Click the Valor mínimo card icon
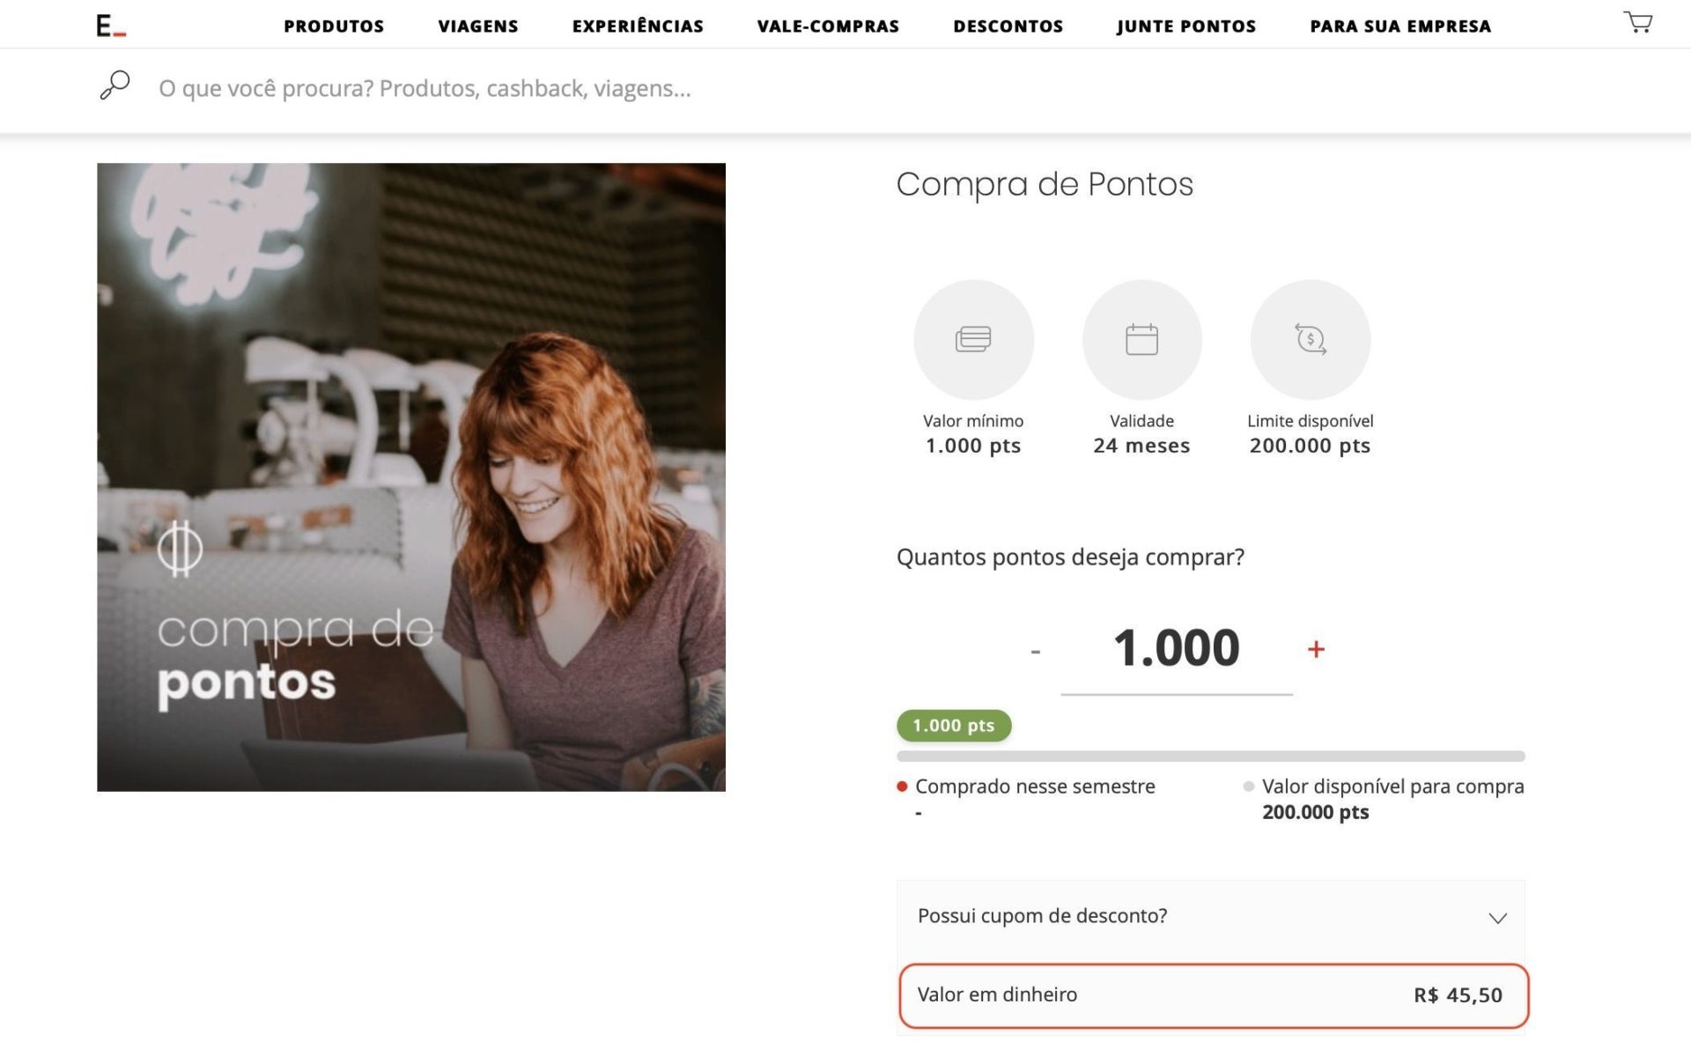 click(973, 339)
